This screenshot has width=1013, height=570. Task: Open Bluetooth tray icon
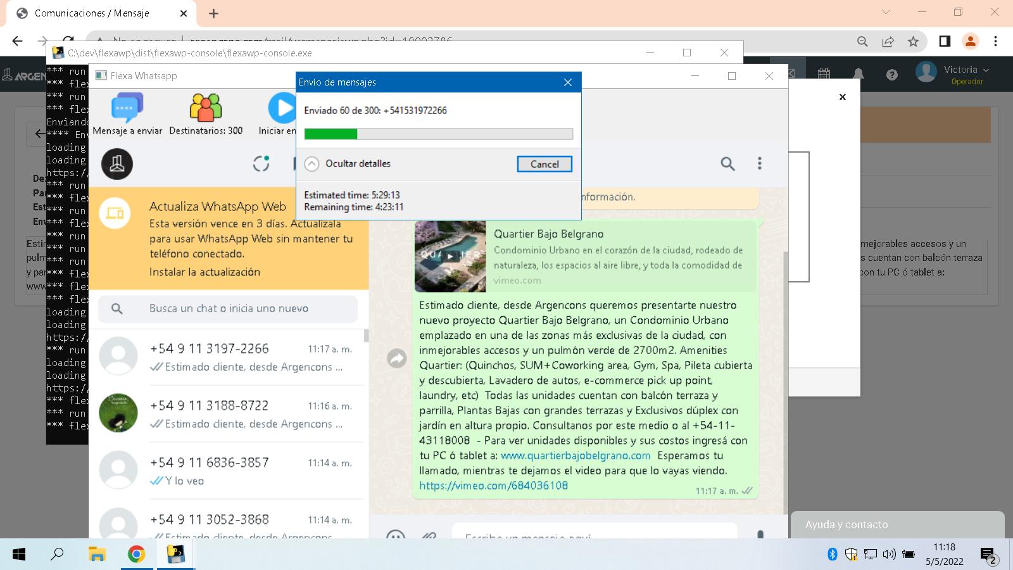833,555
